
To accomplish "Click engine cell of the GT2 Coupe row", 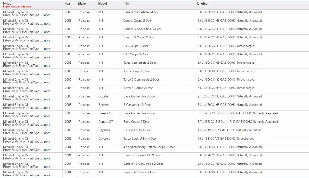I will coord(226,46).
